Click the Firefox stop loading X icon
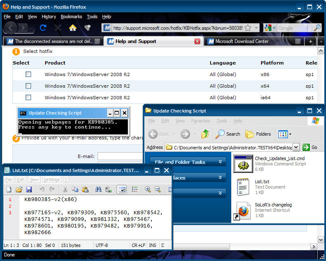326x261 pixels. point(58,27)
